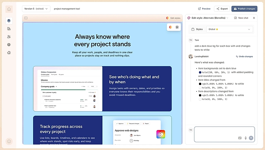Select 'Track progress across every project' title
The image size is (265, 150).
click(61, 129)
